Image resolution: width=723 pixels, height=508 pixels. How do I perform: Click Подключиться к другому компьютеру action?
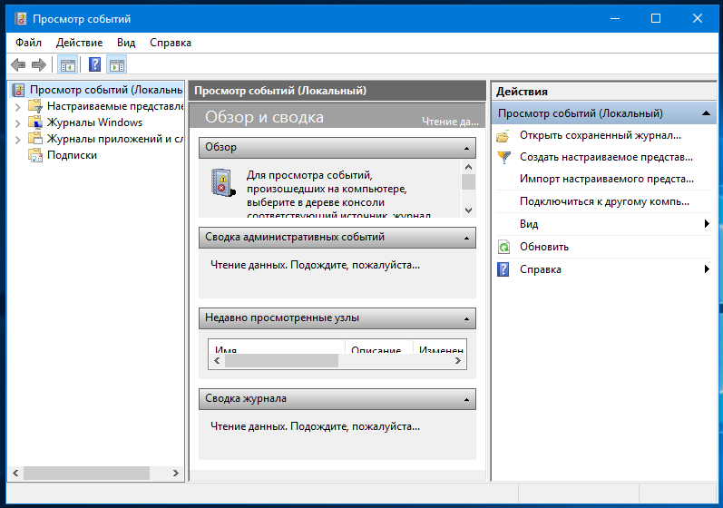tap(604, 201)
